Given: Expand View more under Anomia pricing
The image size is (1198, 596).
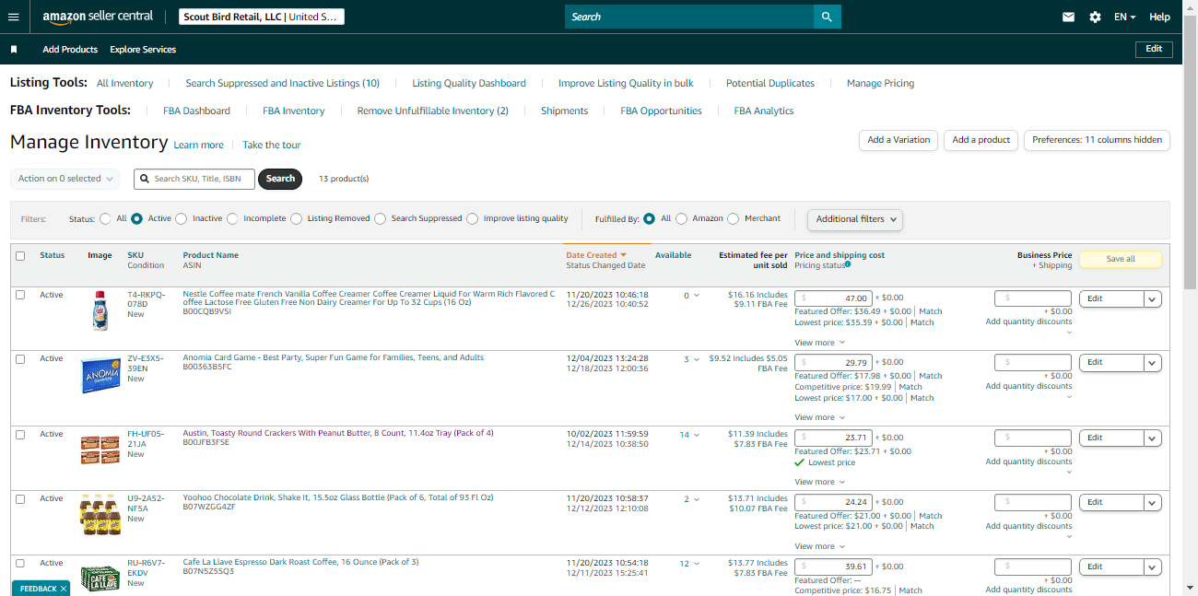Looking at the screenshot, I should 818,417.
